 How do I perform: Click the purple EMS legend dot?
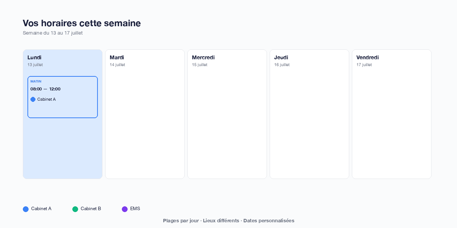coord(125,209)
